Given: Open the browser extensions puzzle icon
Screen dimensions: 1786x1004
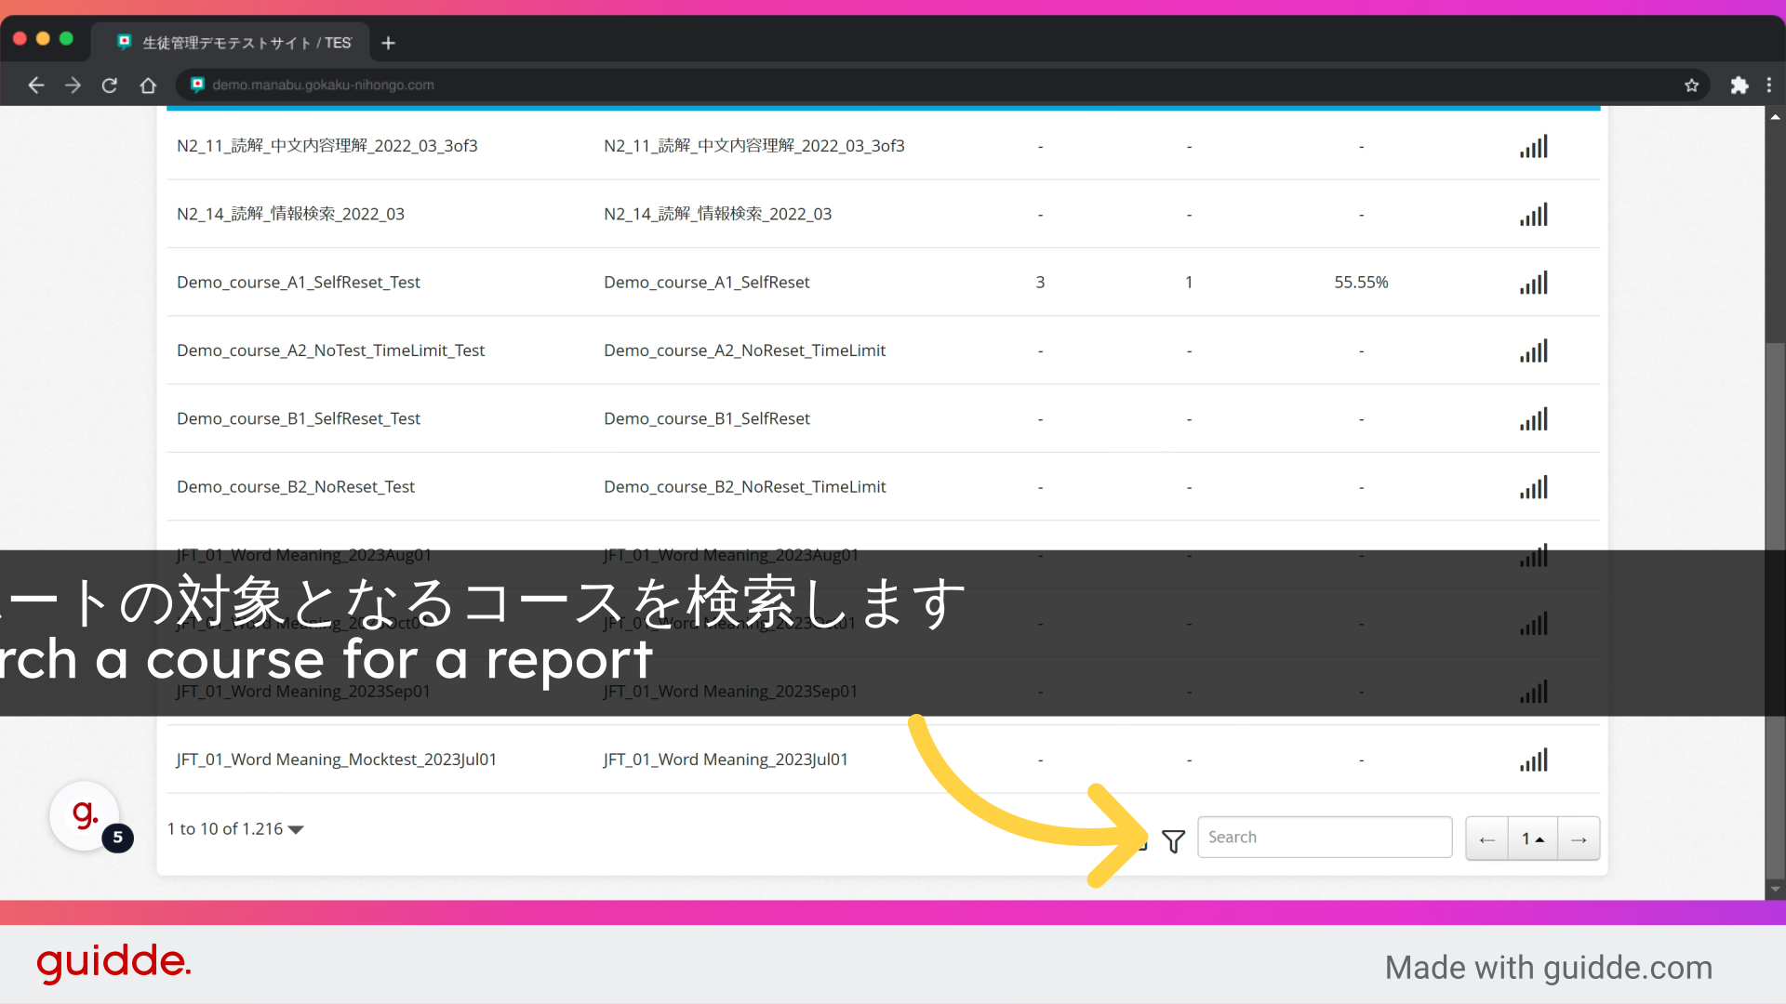Looking at the screenshot, I should (1739, 86).
